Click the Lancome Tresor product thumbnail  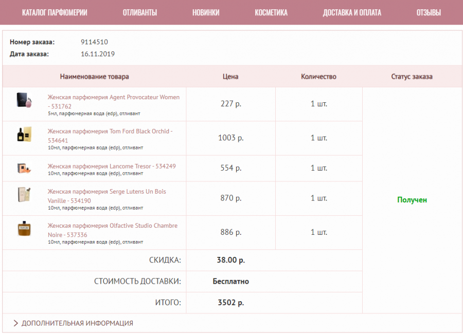point(24,168)
